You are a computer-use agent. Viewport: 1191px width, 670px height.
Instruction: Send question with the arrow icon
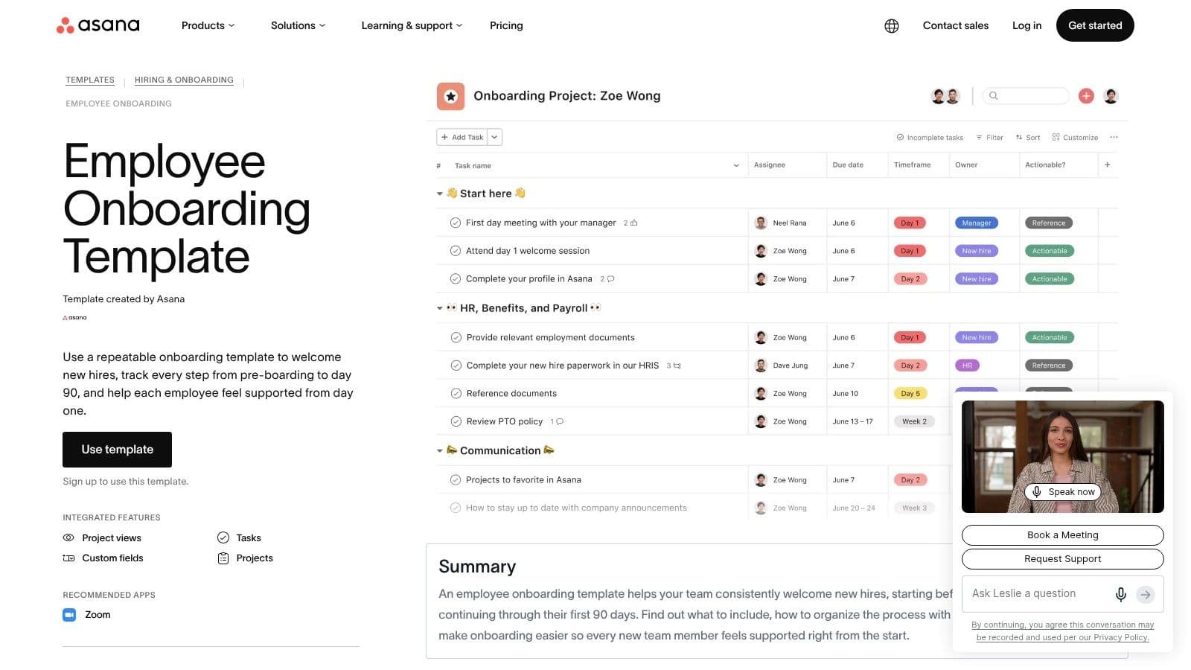[1146, 594]
